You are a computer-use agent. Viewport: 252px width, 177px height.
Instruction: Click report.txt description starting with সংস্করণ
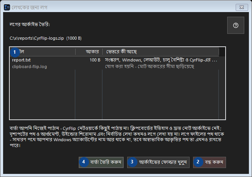[x=161, y=60]
